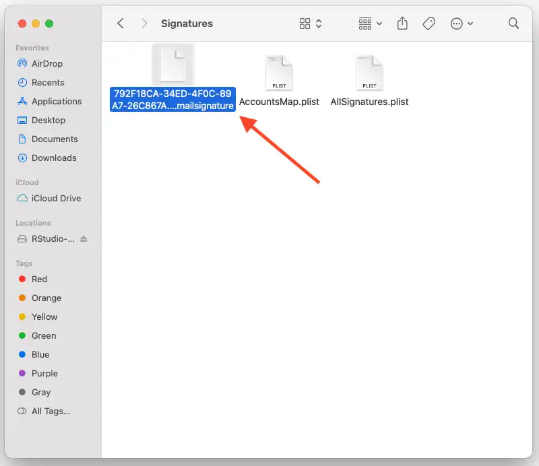Screen dimensions: 539x466
Task: Expand the Group By dropdown
Action: [x=371, y=24]
